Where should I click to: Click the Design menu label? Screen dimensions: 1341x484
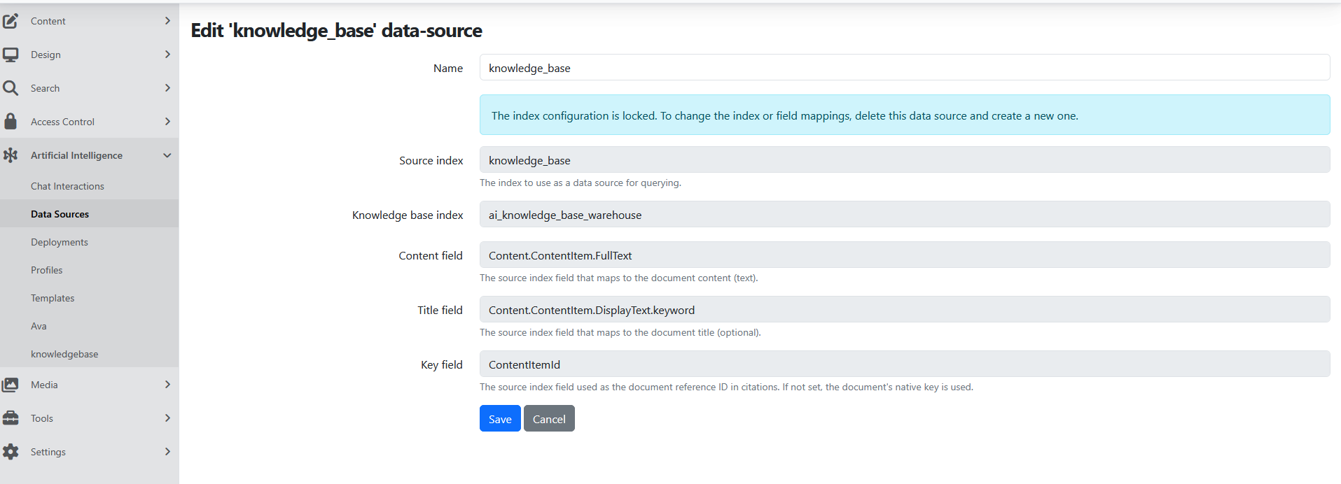pyautogui.click(x=46, y=55)
